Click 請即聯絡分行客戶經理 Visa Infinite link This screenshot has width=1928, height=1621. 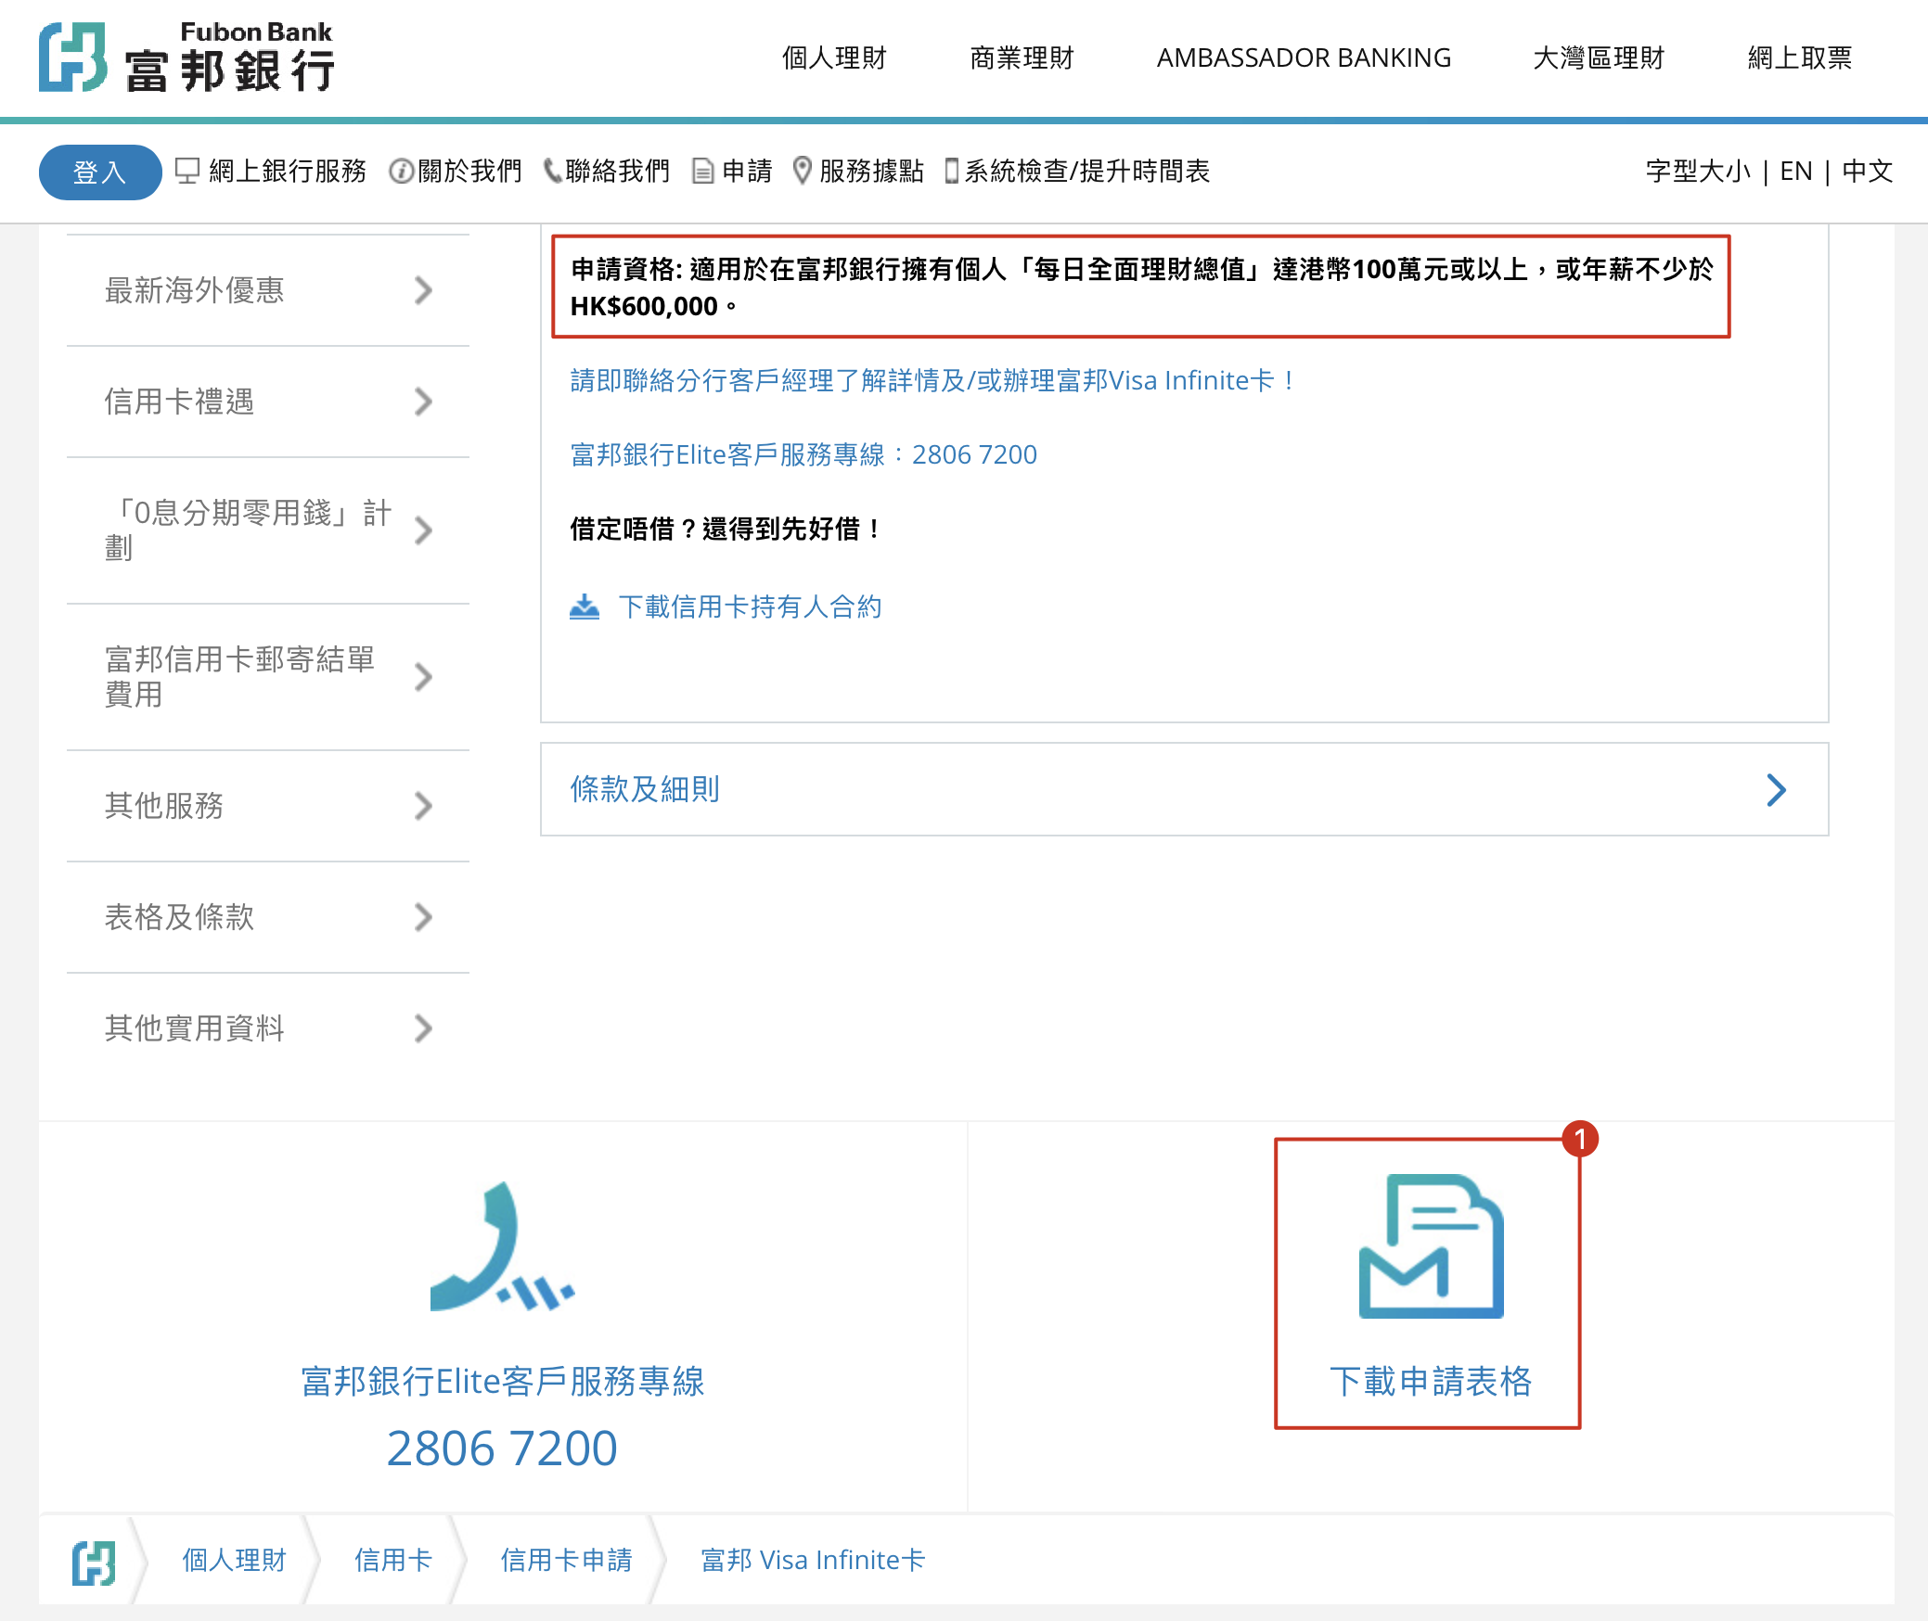[932, 380]
